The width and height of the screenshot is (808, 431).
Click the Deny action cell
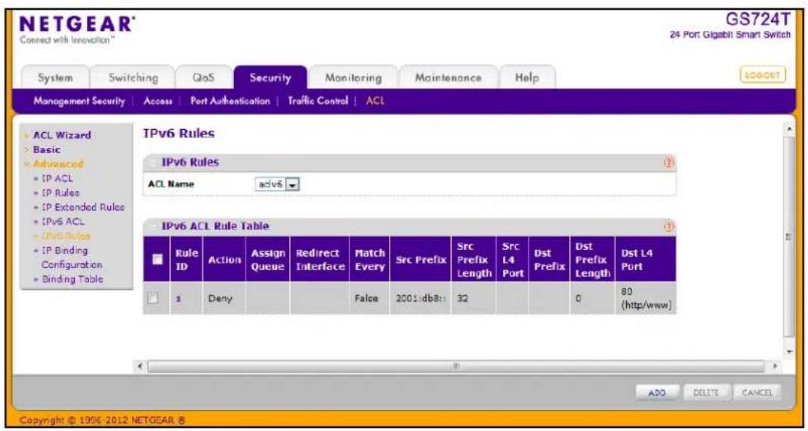click(224, 297)
